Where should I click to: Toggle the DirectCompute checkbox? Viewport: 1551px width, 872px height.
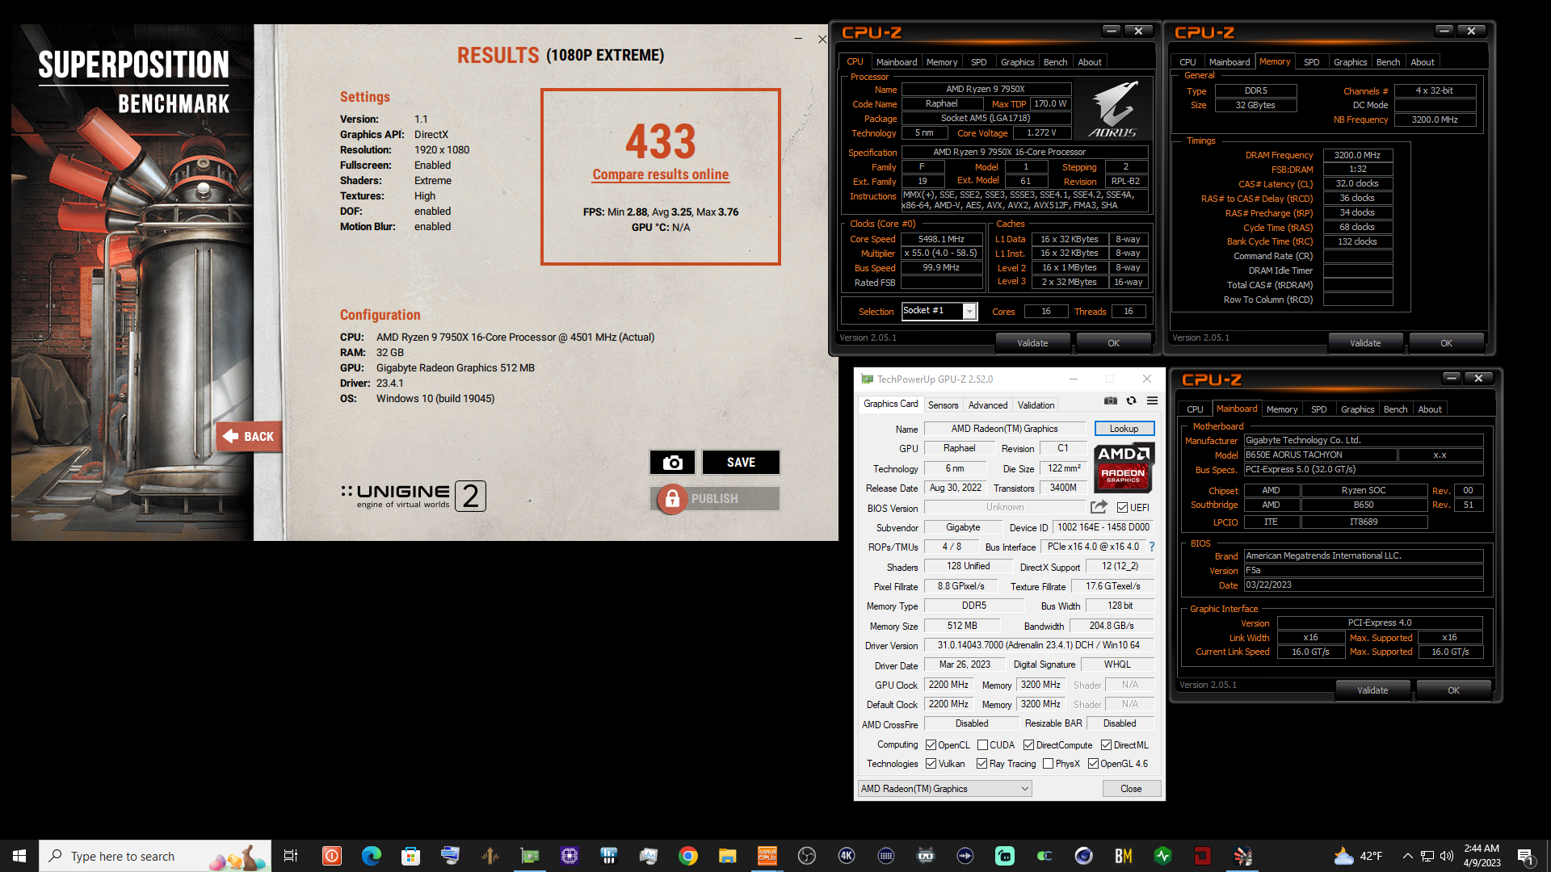tap(1028, 744)
